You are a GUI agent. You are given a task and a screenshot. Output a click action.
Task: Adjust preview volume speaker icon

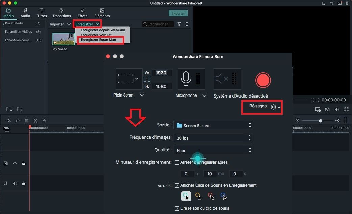[337, 110]
